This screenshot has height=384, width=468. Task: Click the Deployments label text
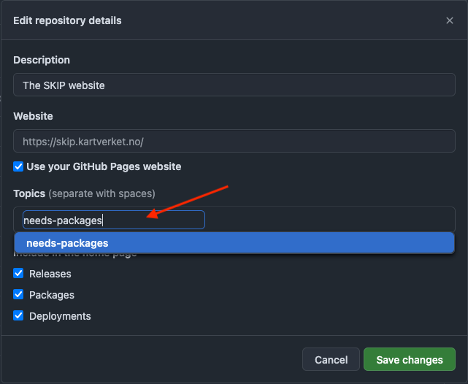pos(60,316)
